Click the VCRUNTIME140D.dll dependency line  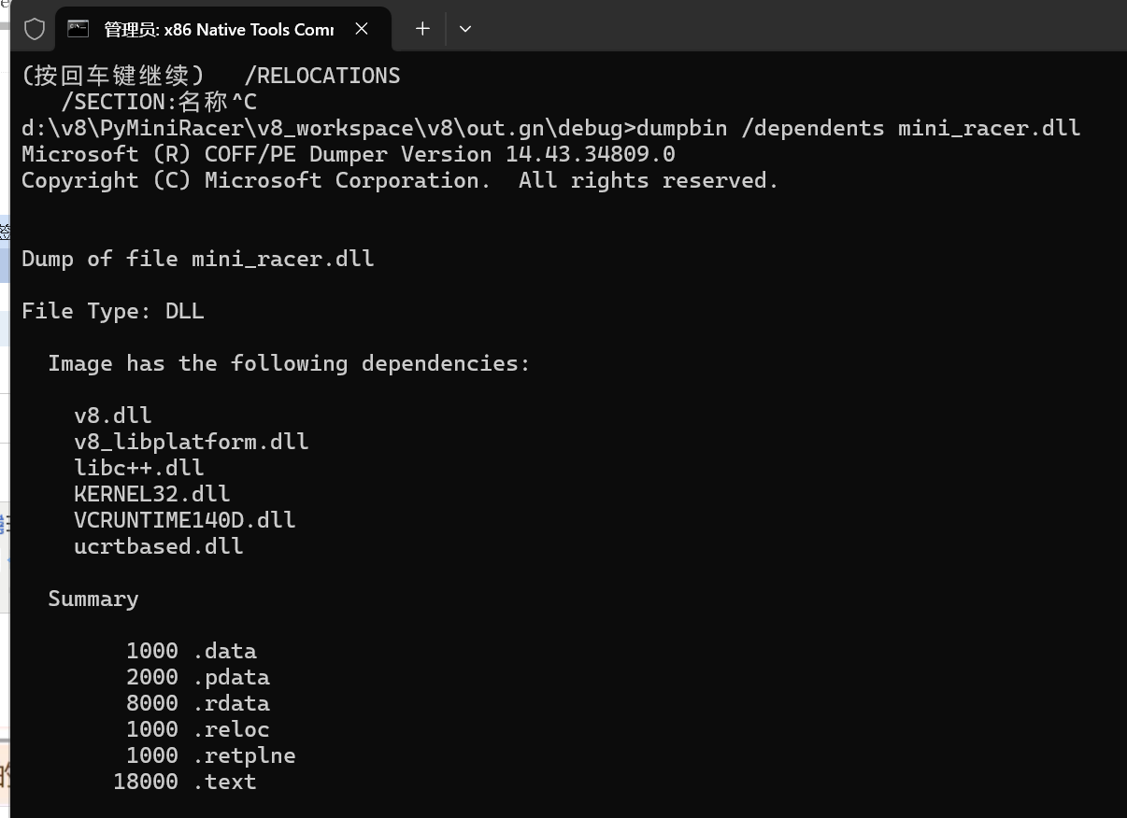point(184,520)
